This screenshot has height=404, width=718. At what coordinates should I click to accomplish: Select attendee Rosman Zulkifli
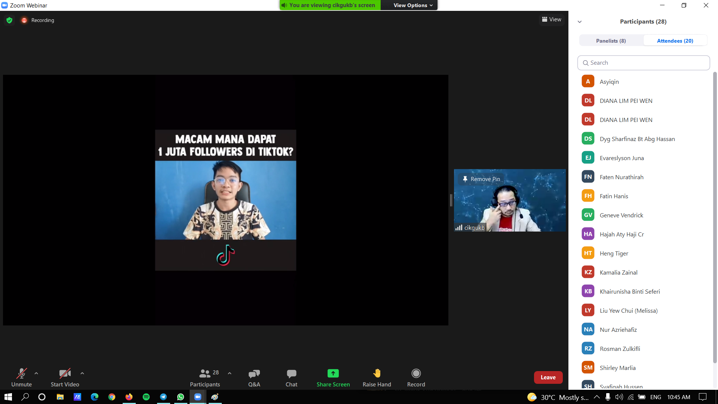pos(644,349)
